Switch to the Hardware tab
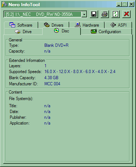The image size is (136, 167). point(87,25)
